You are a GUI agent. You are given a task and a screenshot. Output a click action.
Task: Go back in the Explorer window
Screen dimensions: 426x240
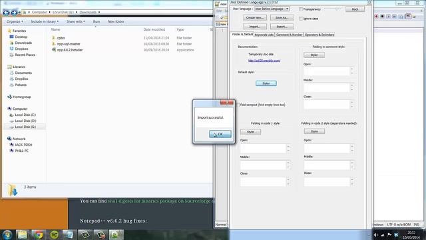pos(6,12)
